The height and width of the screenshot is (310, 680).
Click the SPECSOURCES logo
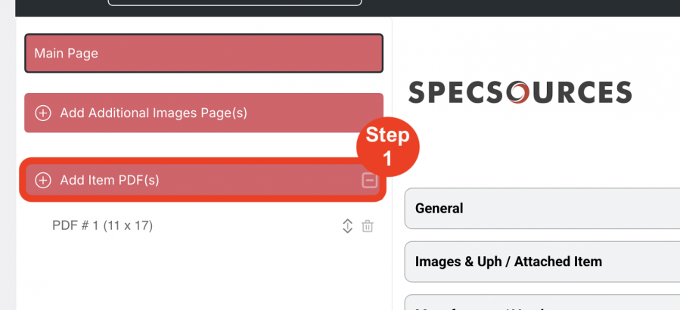point(520,92)
